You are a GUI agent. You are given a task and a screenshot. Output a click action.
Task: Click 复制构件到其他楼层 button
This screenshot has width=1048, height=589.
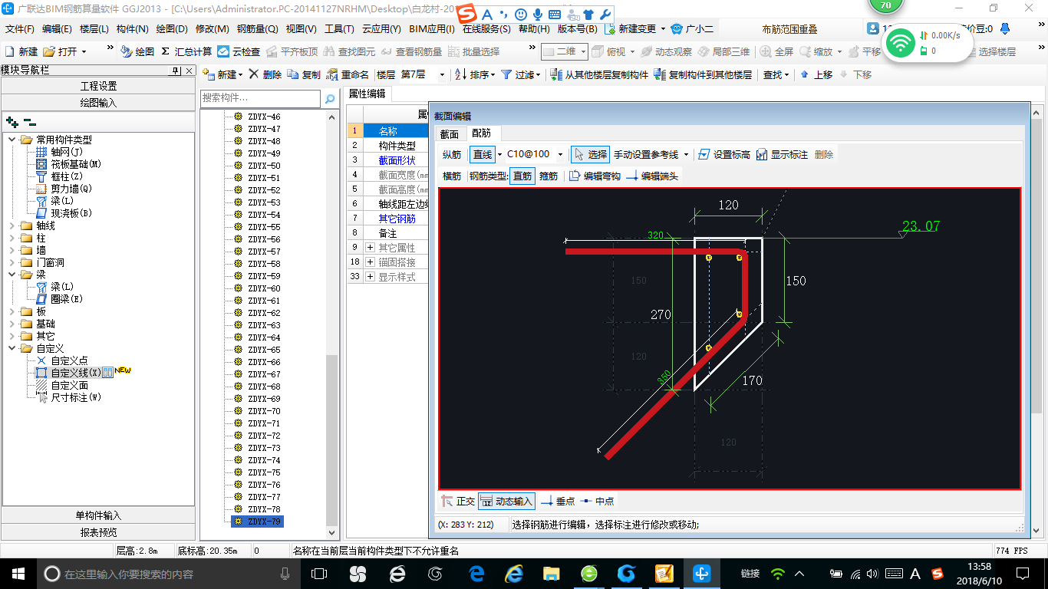pos(703,74)
